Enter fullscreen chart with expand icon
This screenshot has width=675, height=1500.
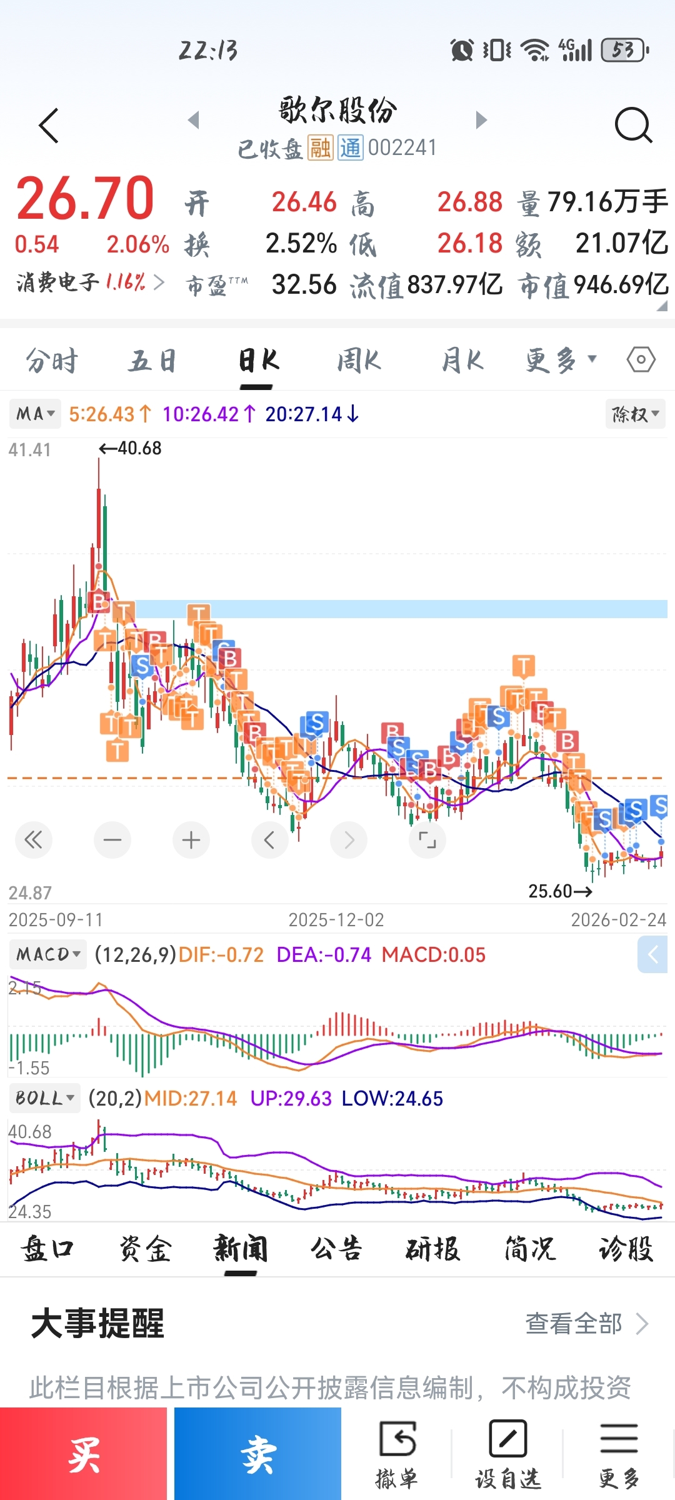click(427, 840)
